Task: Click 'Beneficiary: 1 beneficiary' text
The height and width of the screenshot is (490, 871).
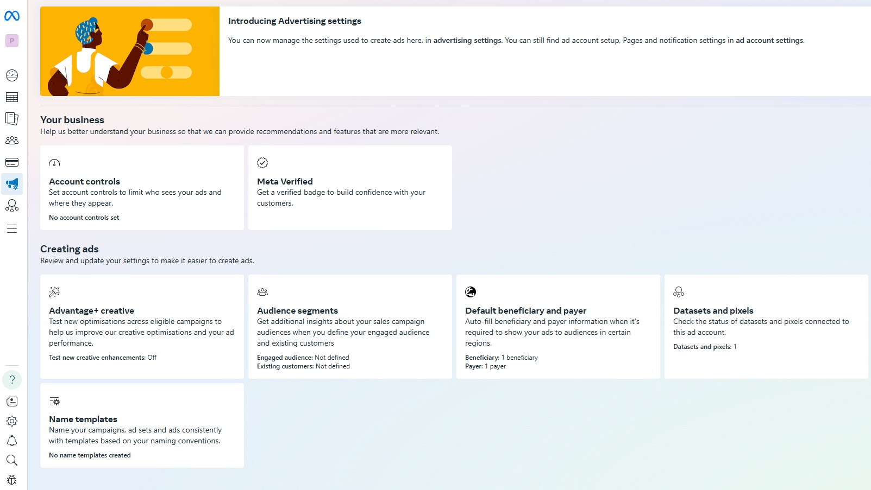Action: [502, 358]
